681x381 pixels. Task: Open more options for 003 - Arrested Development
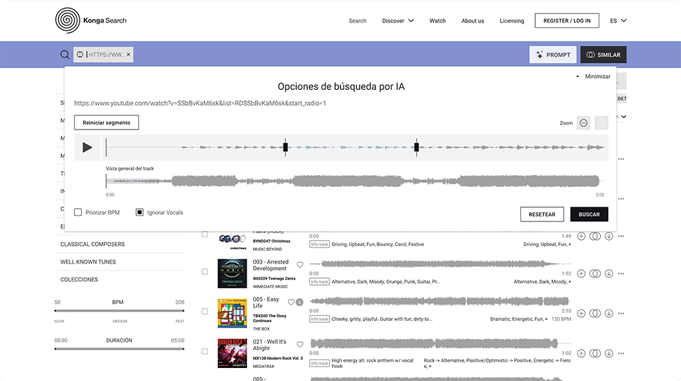(621, 273)
